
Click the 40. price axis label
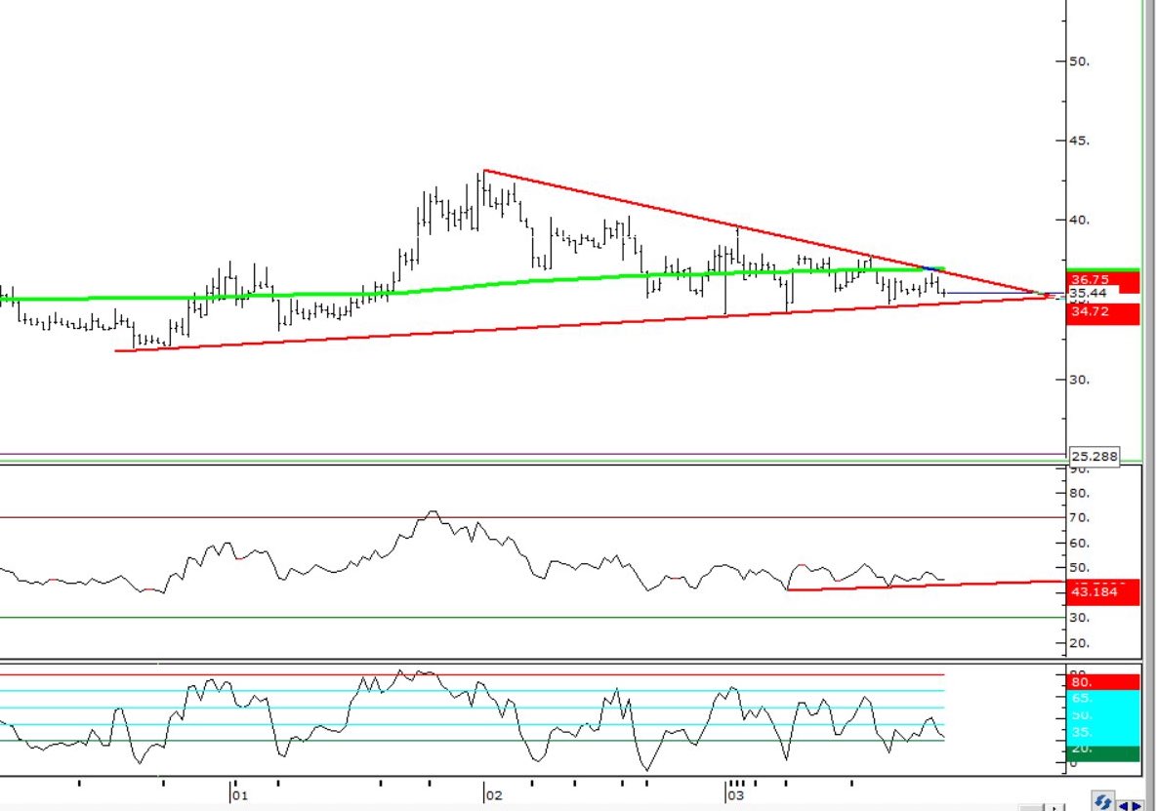pyautogui.click(x=1079, y=221)
